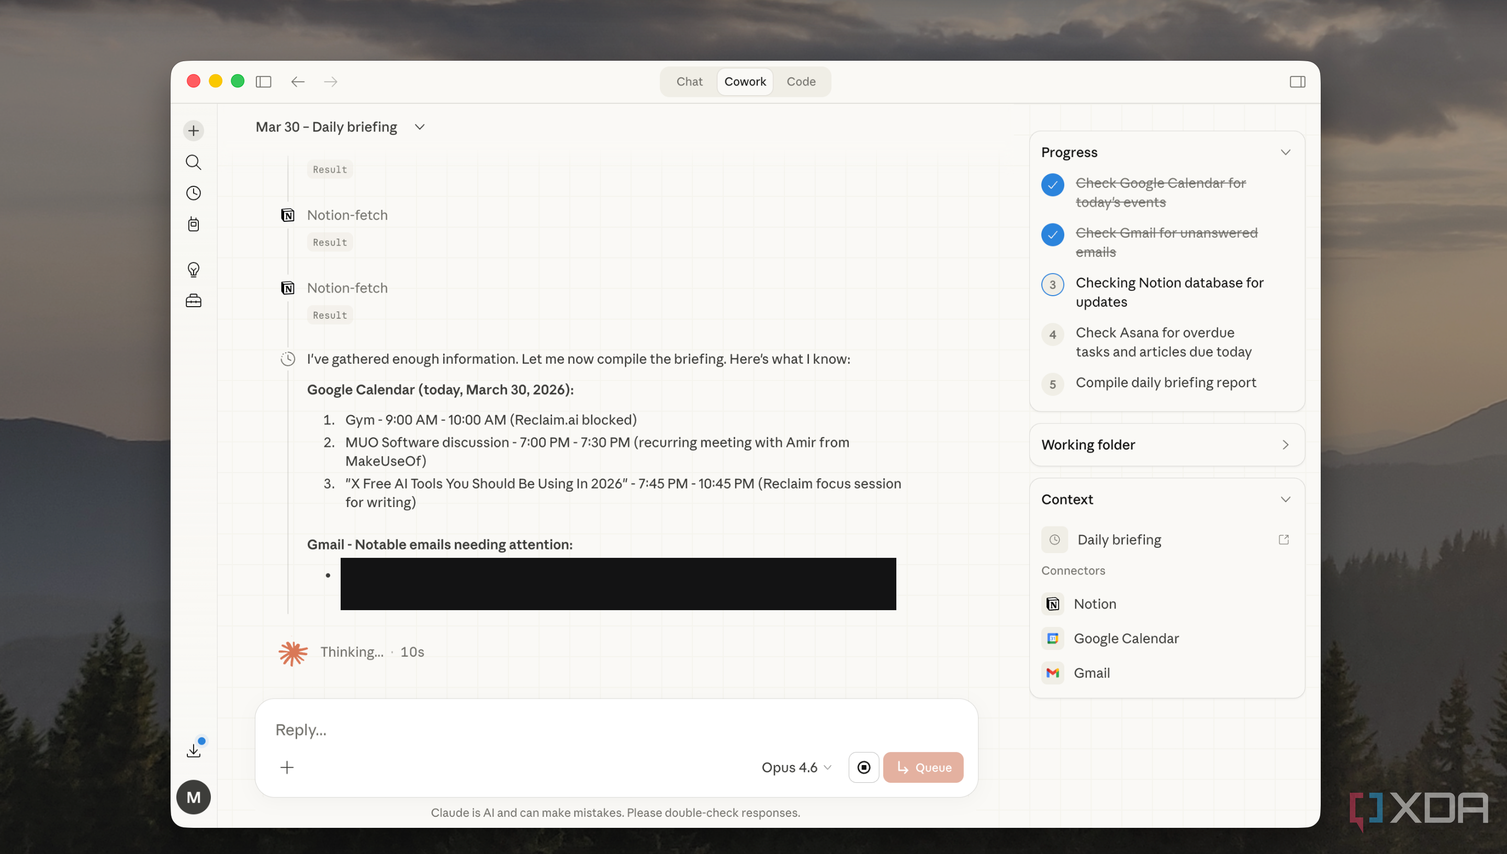Viewport: 1507px width, 854px height.
Task: Open the M profile avatar
Action: click(194, 797)
